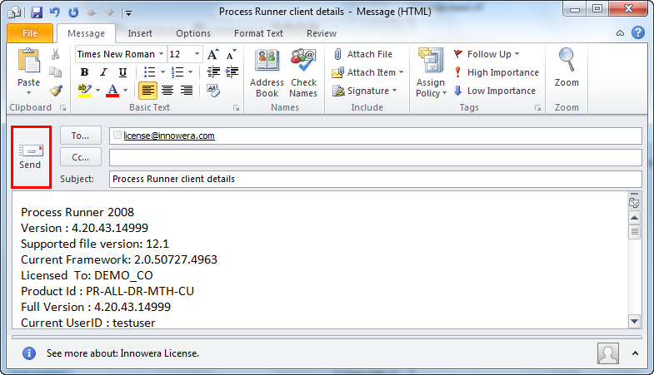
Task: Open the Assign Policy menu
Action: tap(431, 73)
